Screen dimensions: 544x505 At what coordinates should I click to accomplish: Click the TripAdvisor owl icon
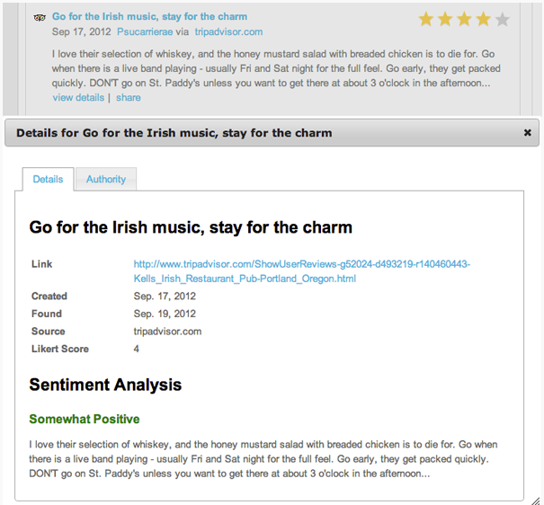[x=39, y=17]
